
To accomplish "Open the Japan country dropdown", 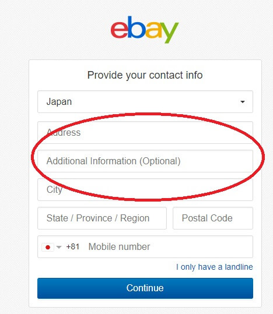I will pyautogui.click(x=145, y=102).
